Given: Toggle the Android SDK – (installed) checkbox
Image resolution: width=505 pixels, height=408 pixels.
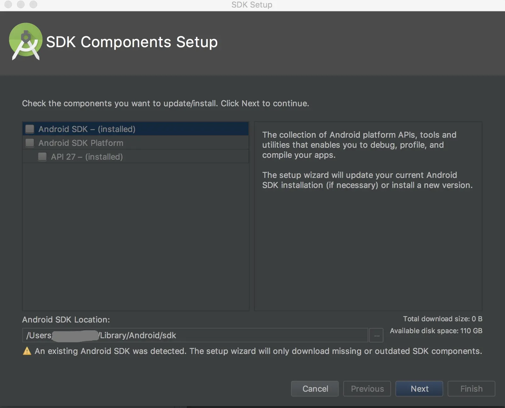Looking at the screenshot, I should [x=30, y=129].
